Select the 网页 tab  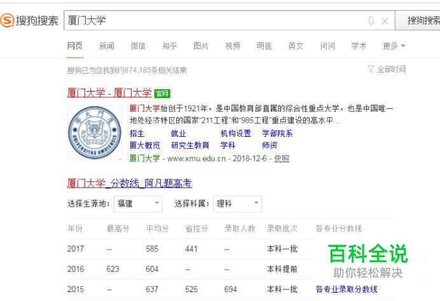[x=75, y=46]
